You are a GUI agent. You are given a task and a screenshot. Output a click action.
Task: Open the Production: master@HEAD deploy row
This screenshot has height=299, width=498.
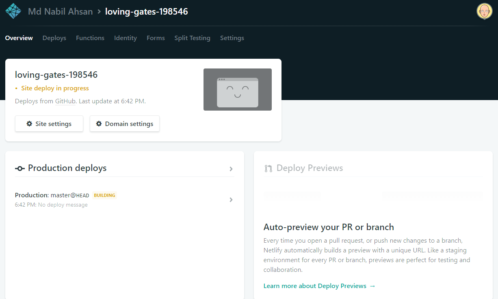point(124,200)
